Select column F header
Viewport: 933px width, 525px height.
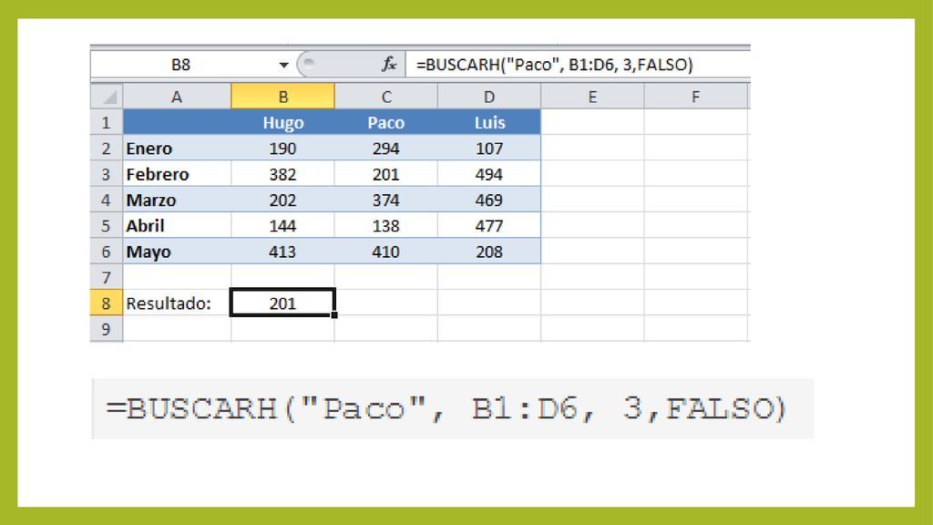pyautogui.click(x=695, y=97)
